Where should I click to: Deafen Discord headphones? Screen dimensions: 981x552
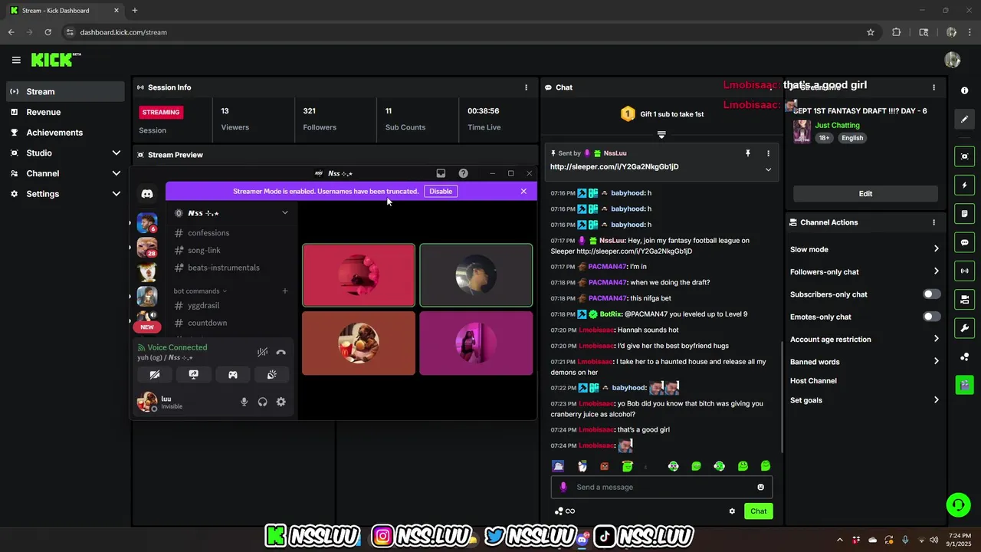tap(262, 402)
